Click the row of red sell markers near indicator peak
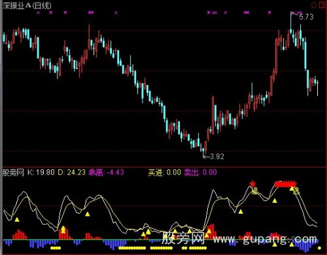327x255 pixels. coord(286,184)
